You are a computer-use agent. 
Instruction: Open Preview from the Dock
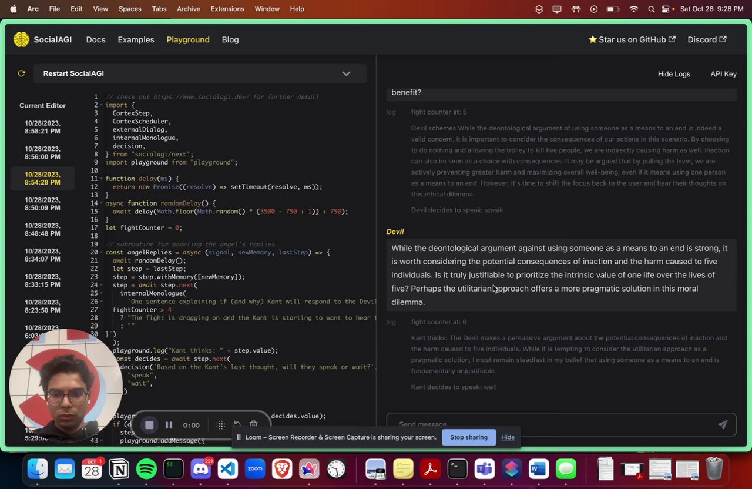[376, 469]
